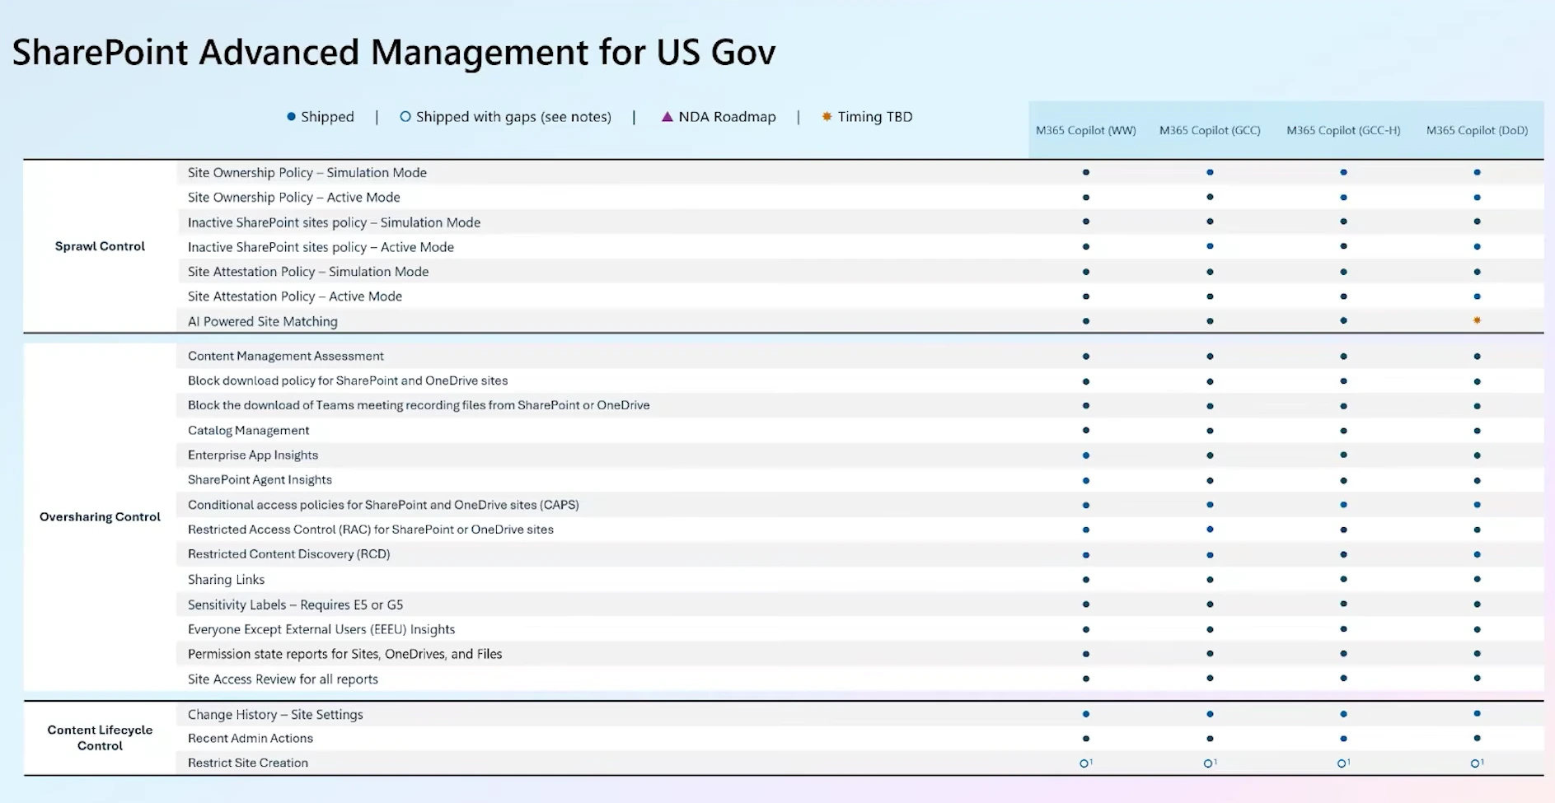Click the Shipped with gaps (see notes) legend text

click(513, 117)
